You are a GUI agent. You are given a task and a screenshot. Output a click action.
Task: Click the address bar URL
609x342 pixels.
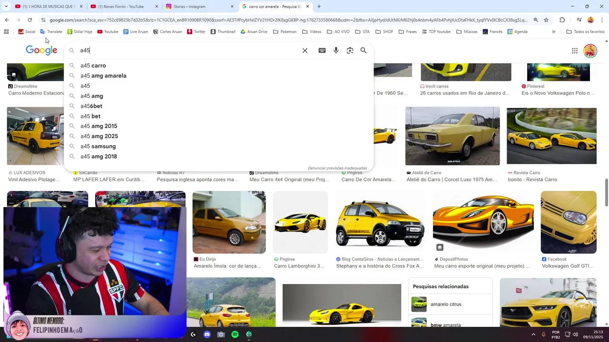tap(288, 20)
